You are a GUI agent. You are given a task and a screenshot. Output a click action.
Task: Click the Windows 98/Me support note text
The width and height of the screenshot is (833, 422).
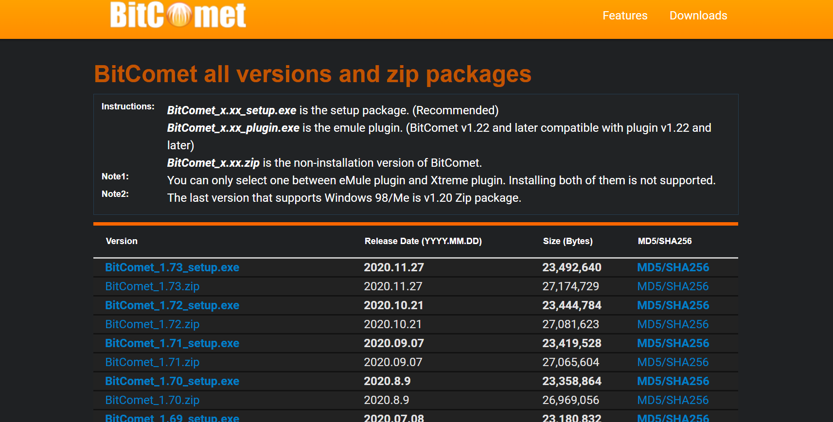pyautogui.click(x=344, y=198)
